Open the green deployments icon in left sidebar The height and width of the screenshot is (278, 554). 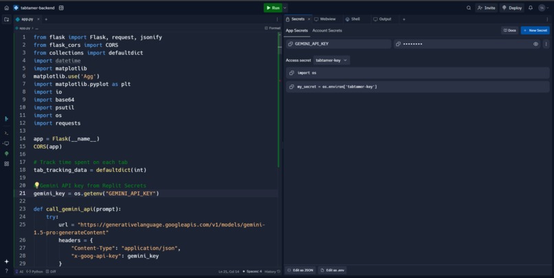tap(6, 153)
